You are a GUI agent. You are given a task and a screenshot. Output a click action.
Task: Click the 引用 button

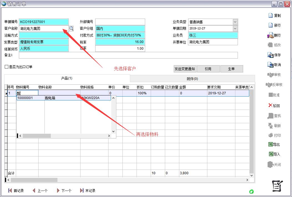208,69
